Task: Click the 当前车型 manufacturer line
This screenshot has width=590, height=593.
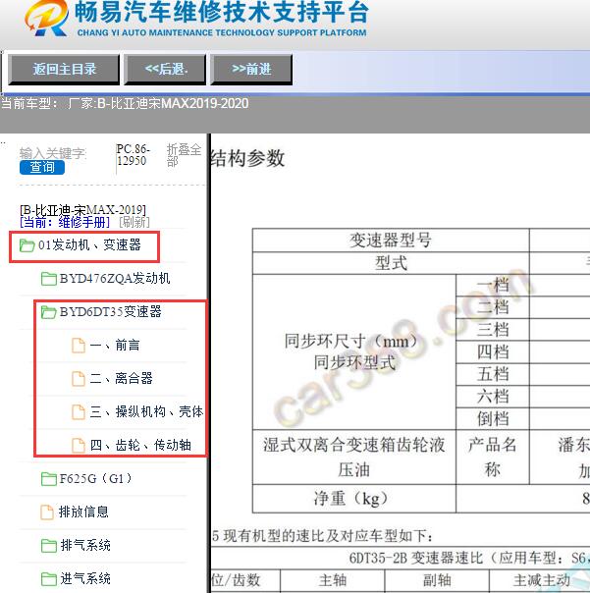Action: click(125, 103)
